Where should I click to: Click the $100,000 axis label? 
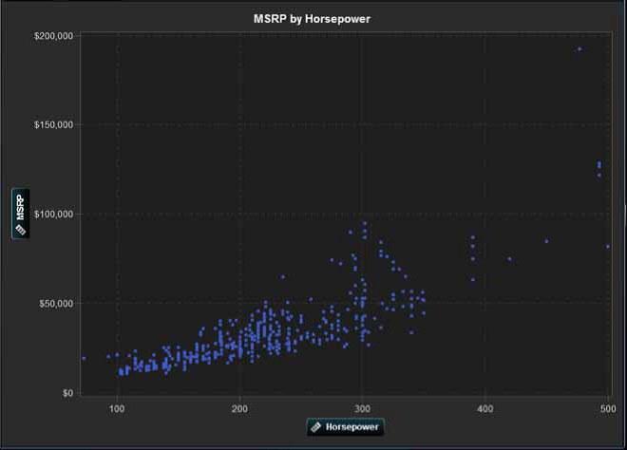(x=53, y=215)
